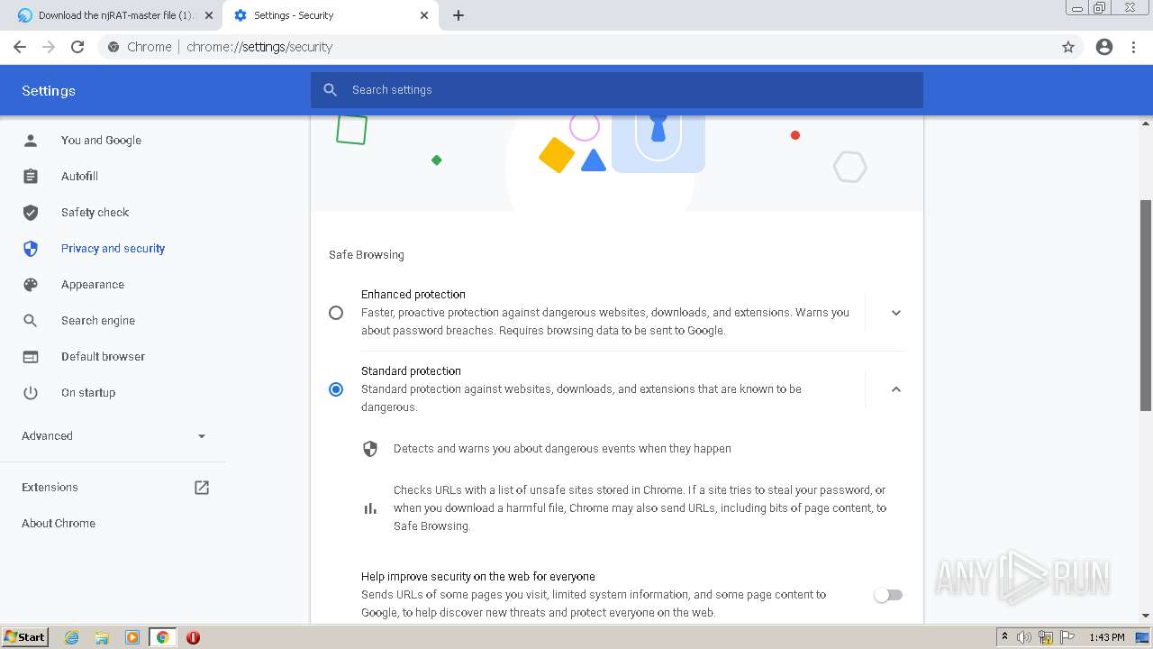Open On startup settings
Image resolution: width=1153 pixels, height=649 pixels.
88,392
